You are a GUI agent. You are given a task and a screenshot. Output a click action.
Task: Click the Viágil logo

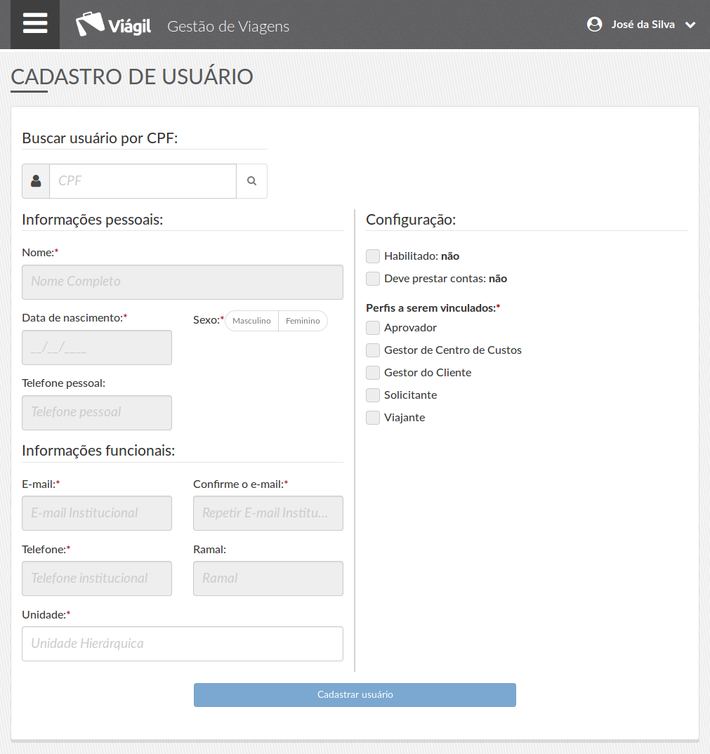[x=113, y=25]
